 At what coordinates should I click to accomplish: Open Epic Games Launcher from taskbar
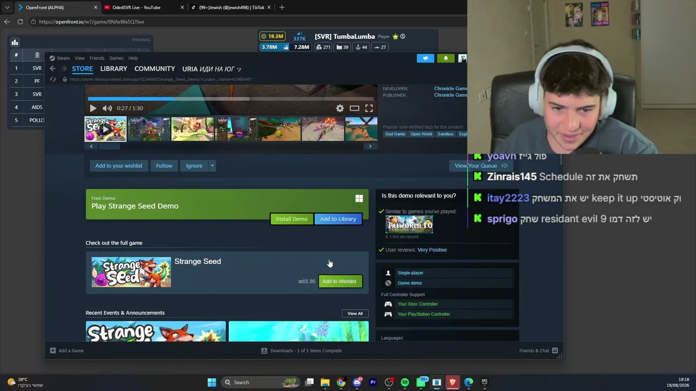tap(484, 382)
